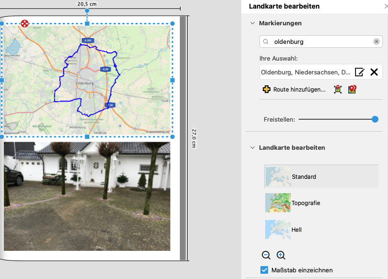Click the map zoom out magnifier
388x279 pixels.
[266, 255]
